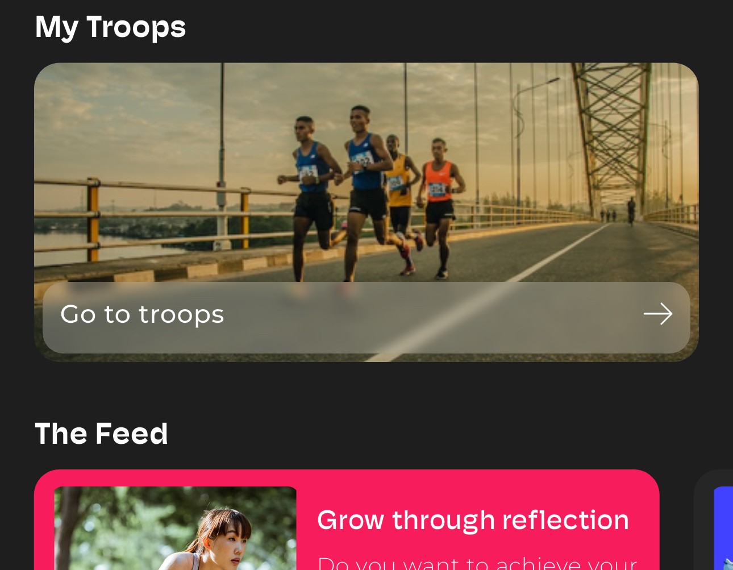
Task: Click the arrow icon on Go to troops
Action: 658,314
